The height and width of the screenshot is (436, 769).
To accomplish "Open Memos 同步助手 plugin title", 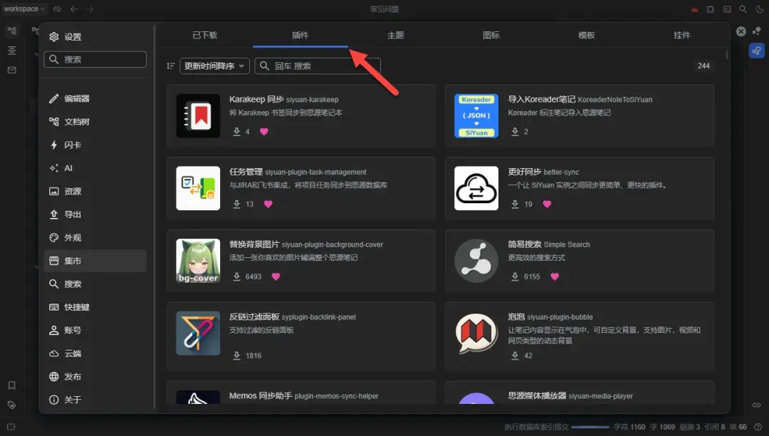I will [x=261, y=396].
